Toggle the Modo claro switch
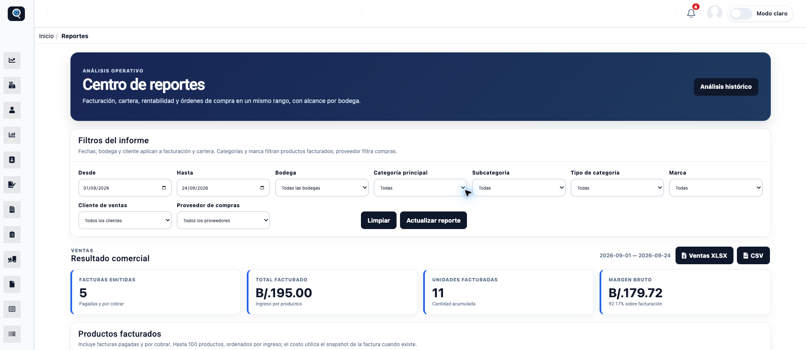Screen dimensions: 806x350 click(741, 14)
